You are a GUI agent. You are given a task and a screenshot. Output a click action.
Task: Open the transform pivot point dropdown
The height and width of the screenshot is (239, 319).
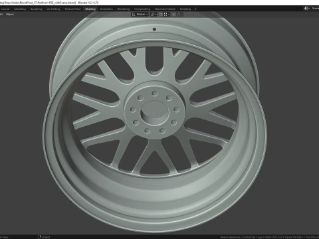[x=154, y=15]
